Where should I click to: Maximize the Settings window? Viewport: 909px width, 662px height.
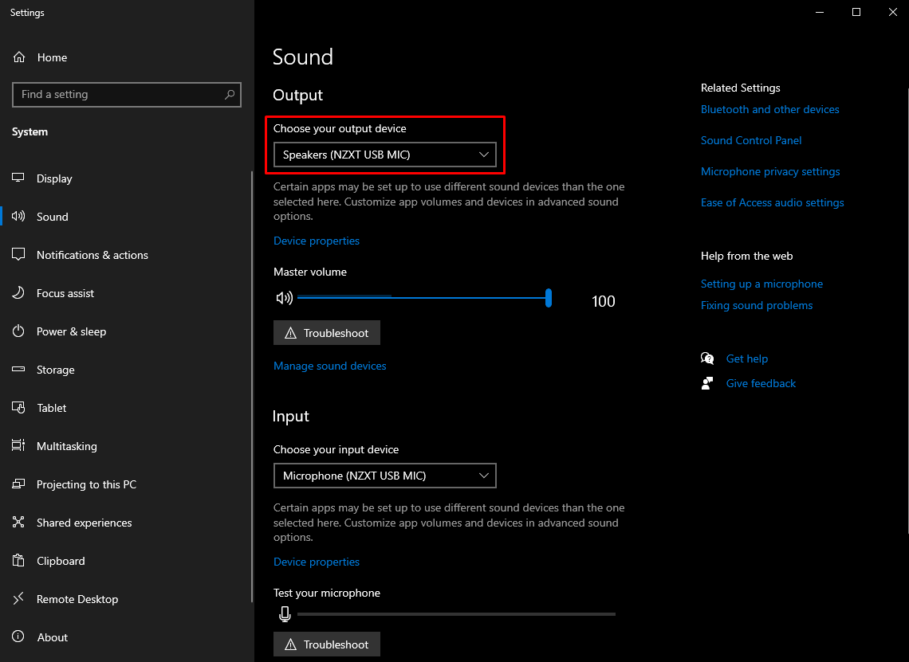coord(856,12)
